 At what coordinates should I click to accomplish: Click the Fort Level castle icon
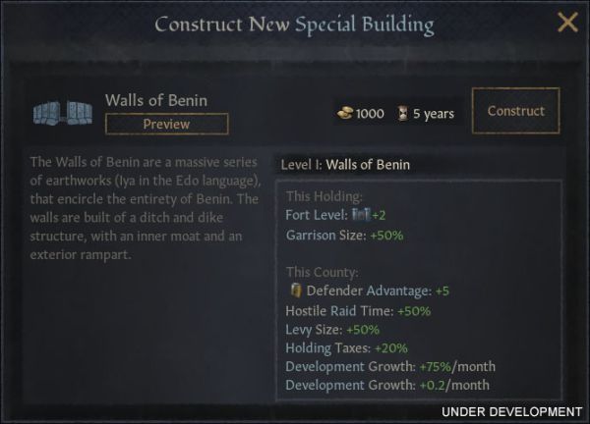click(x=361, y=214)
